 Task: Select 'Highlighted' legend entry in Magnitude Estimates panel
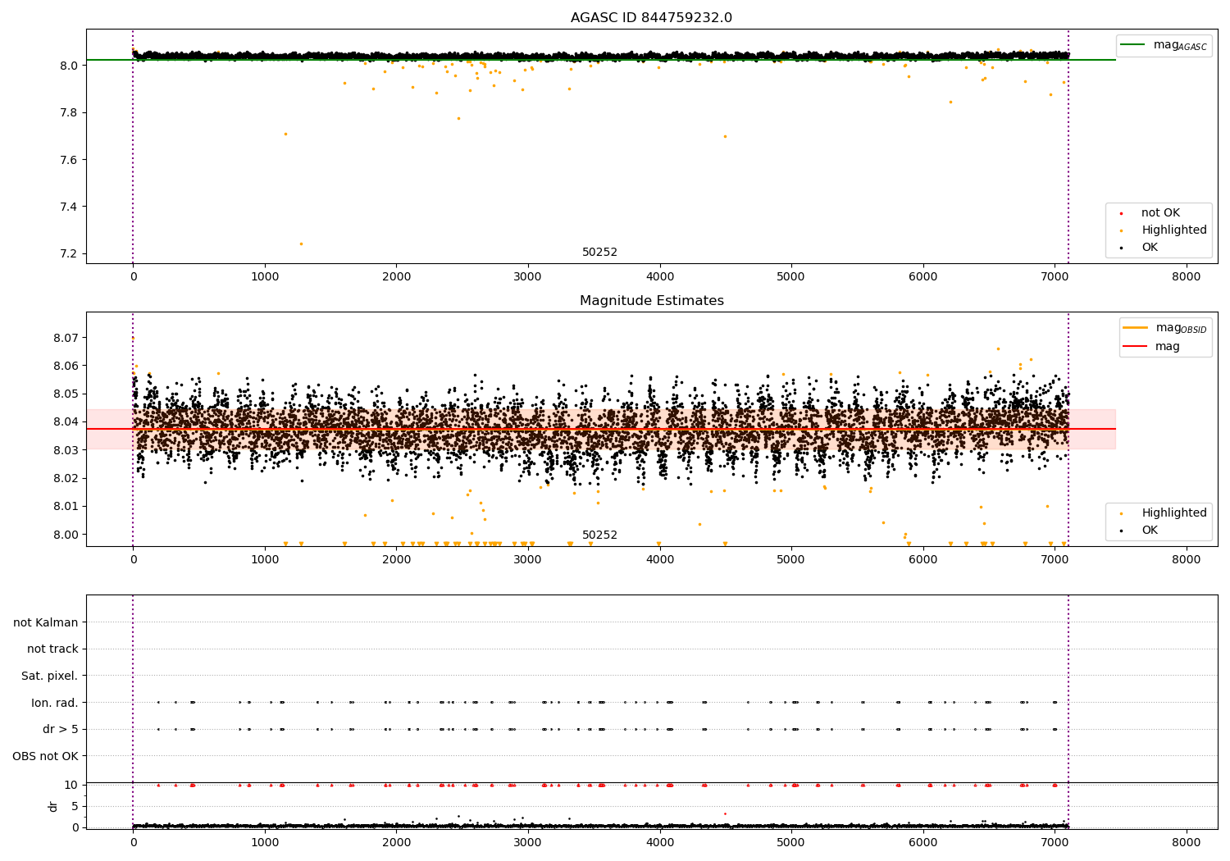[x=1174, y=513]
